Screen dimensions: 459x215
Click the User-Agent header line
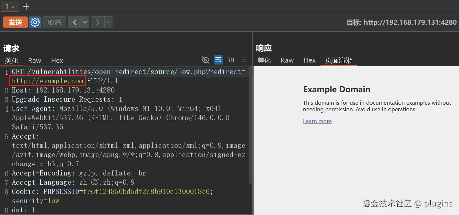pyautogui.click(x=121, y=118)
